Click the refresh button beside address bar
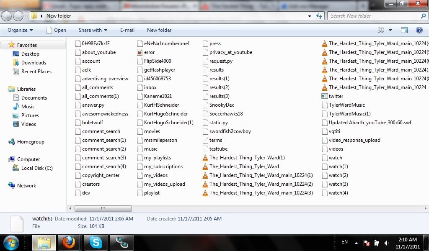 [319, 16]
